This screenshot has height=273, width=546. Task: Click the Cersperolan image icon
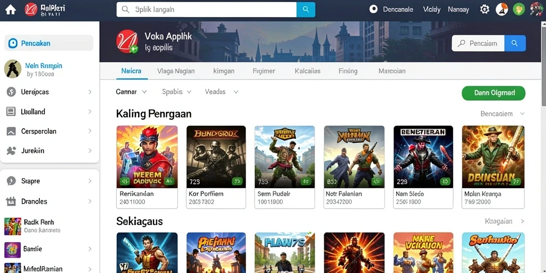point(11,131)
